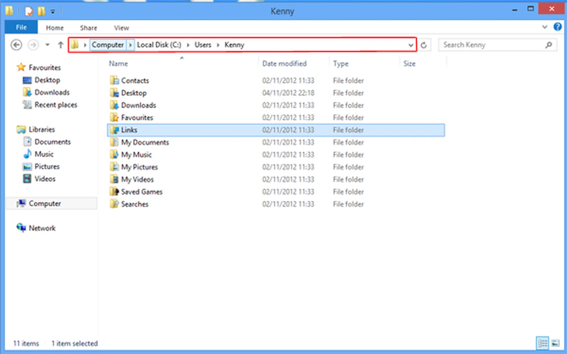Switch to details view in status bar
The height and width of the screenshot is (354, 567).
click(542, 343)
